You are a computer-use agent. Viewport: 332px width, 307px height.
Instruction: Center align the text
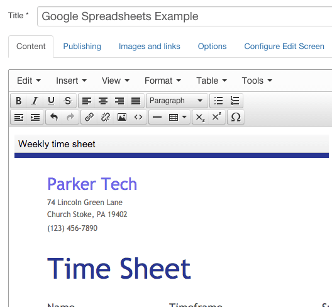(103, 101)
